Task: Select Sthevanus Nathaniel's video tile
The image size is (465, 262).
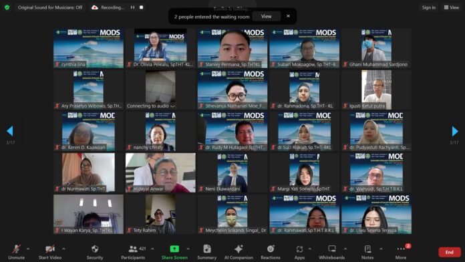Action: [232, 90]
